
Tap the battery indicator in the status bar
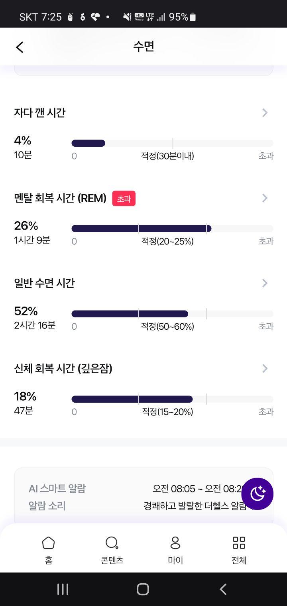[193, 17]
